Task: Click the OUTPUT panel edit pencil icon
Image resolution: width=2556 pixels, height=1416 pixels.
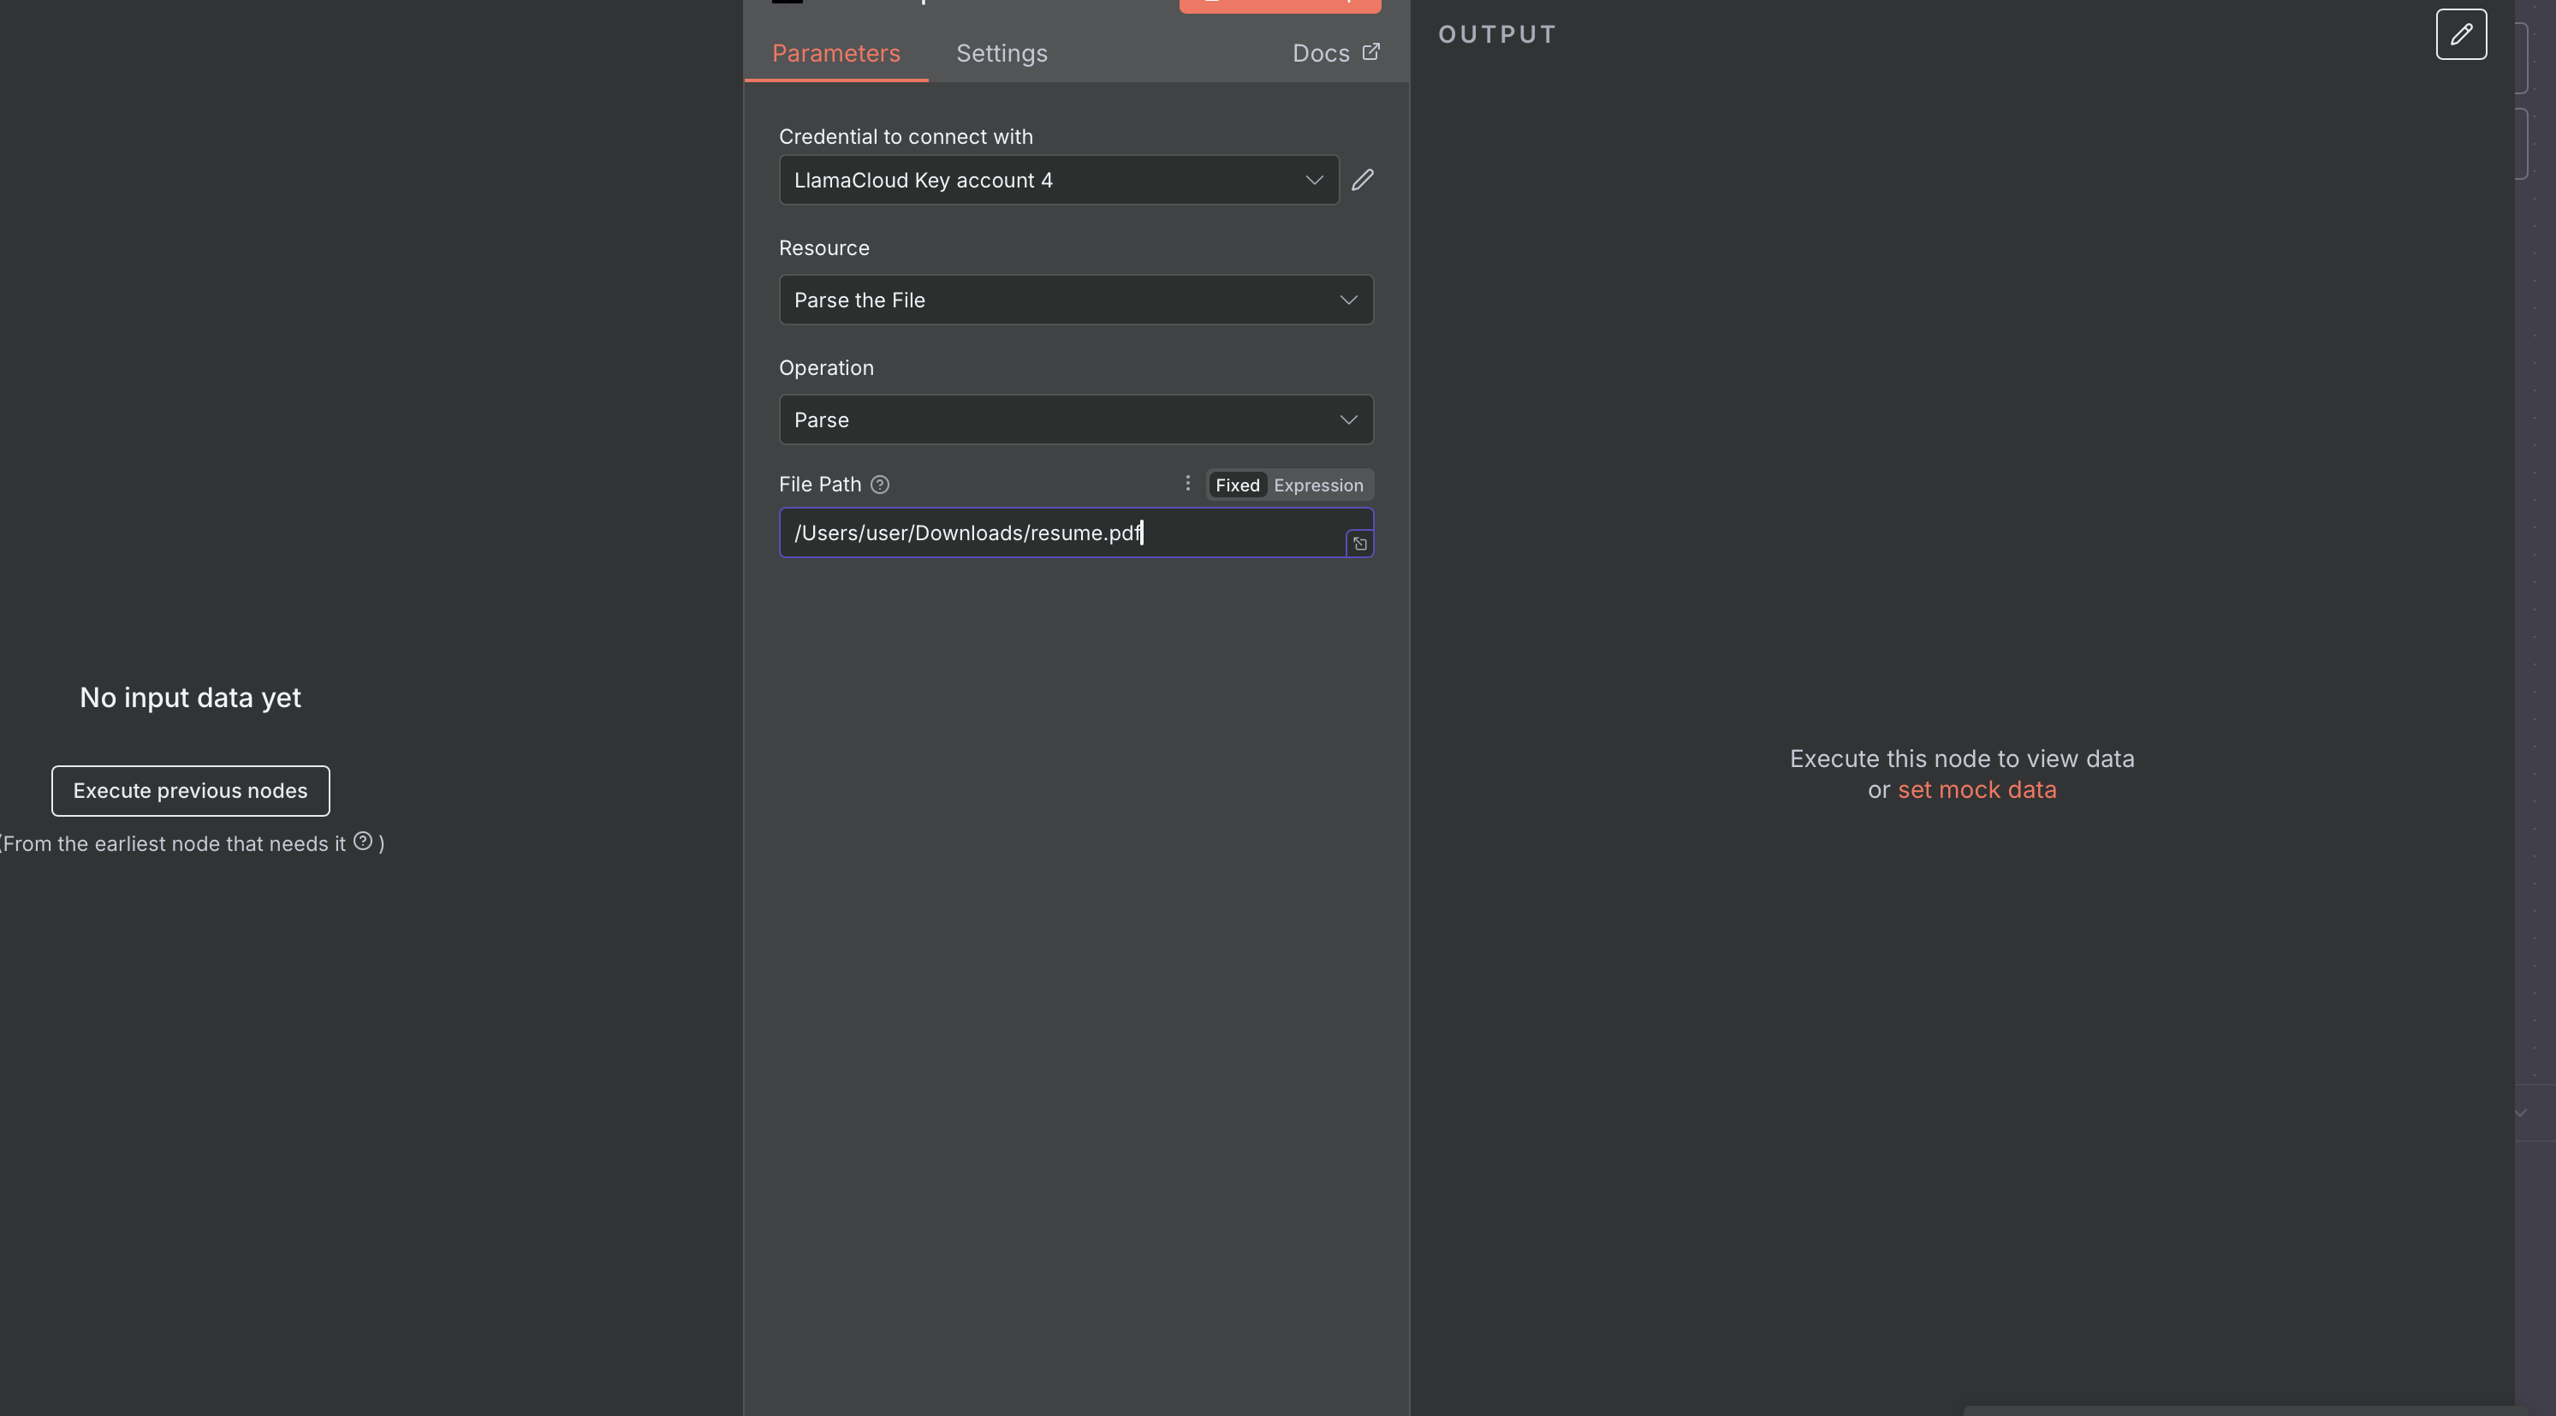Action: [2461, 35]
